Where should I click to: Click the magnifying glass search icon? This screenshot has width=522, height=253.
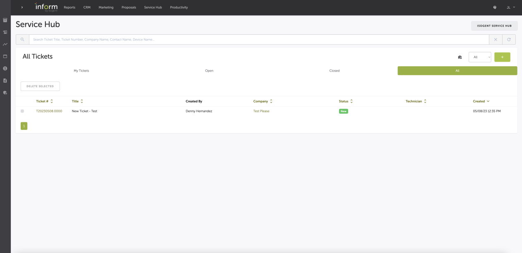(22, 40)
